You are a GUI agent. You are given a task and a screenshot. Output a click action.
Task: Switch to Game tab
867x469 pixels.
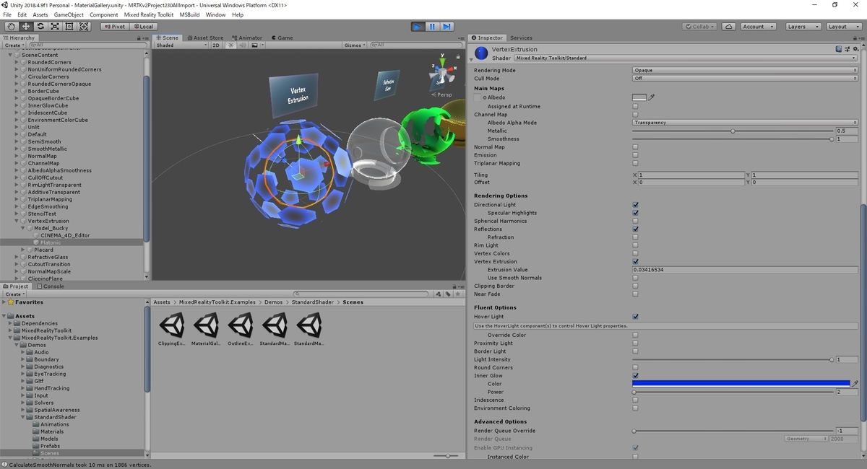282,38
